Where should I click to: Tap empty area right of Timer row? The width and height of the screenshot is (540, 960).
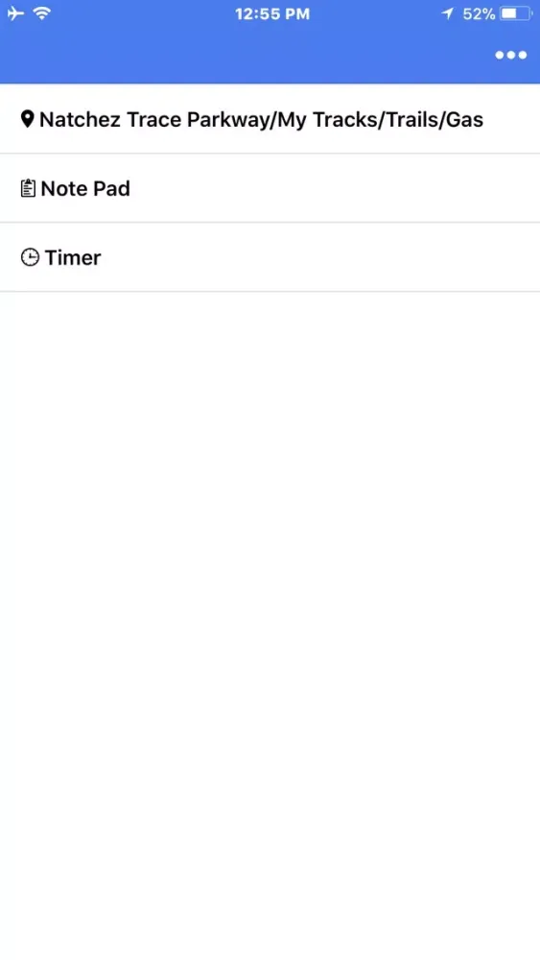tap(320, 257)
